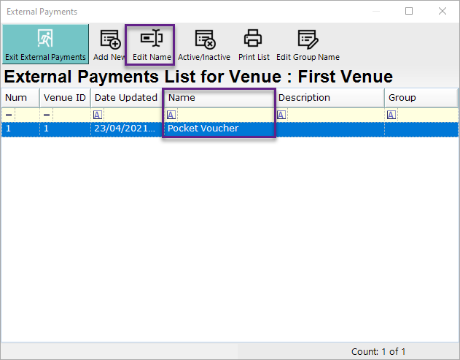Sort by the Venue ID column header
Screen dimensions: 460x360
pos(65,98)
